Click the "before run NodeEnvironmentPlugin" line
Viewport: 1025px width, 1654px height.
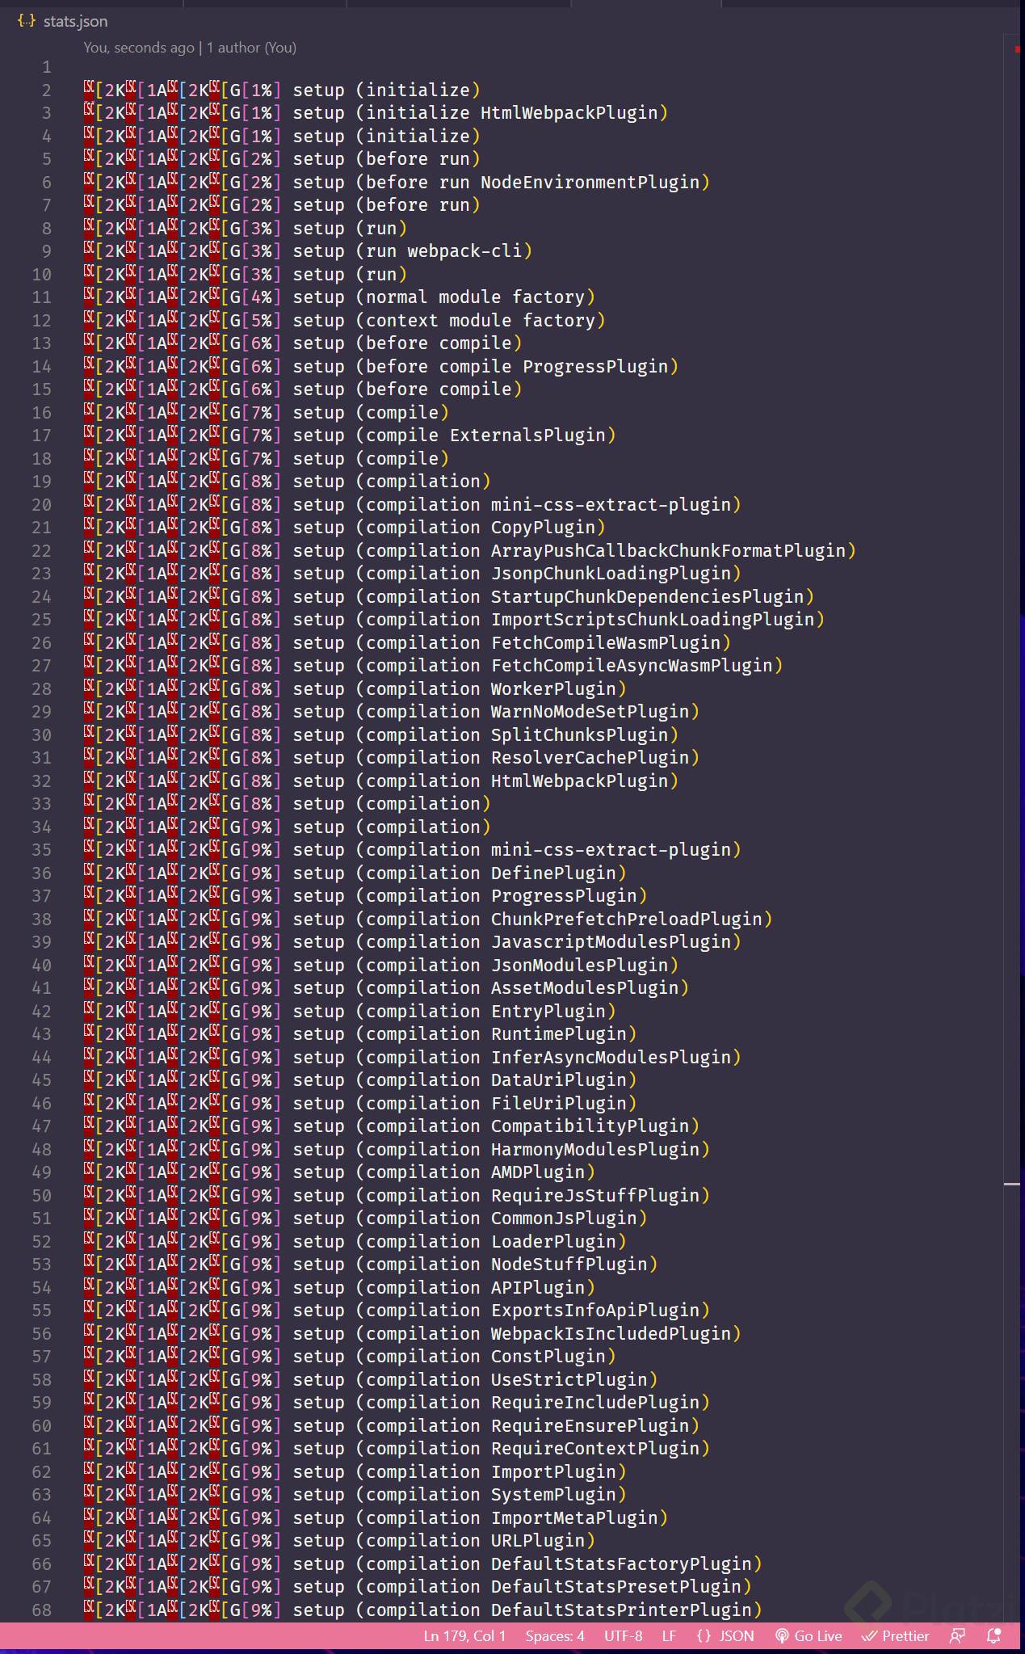click(397, 183)
